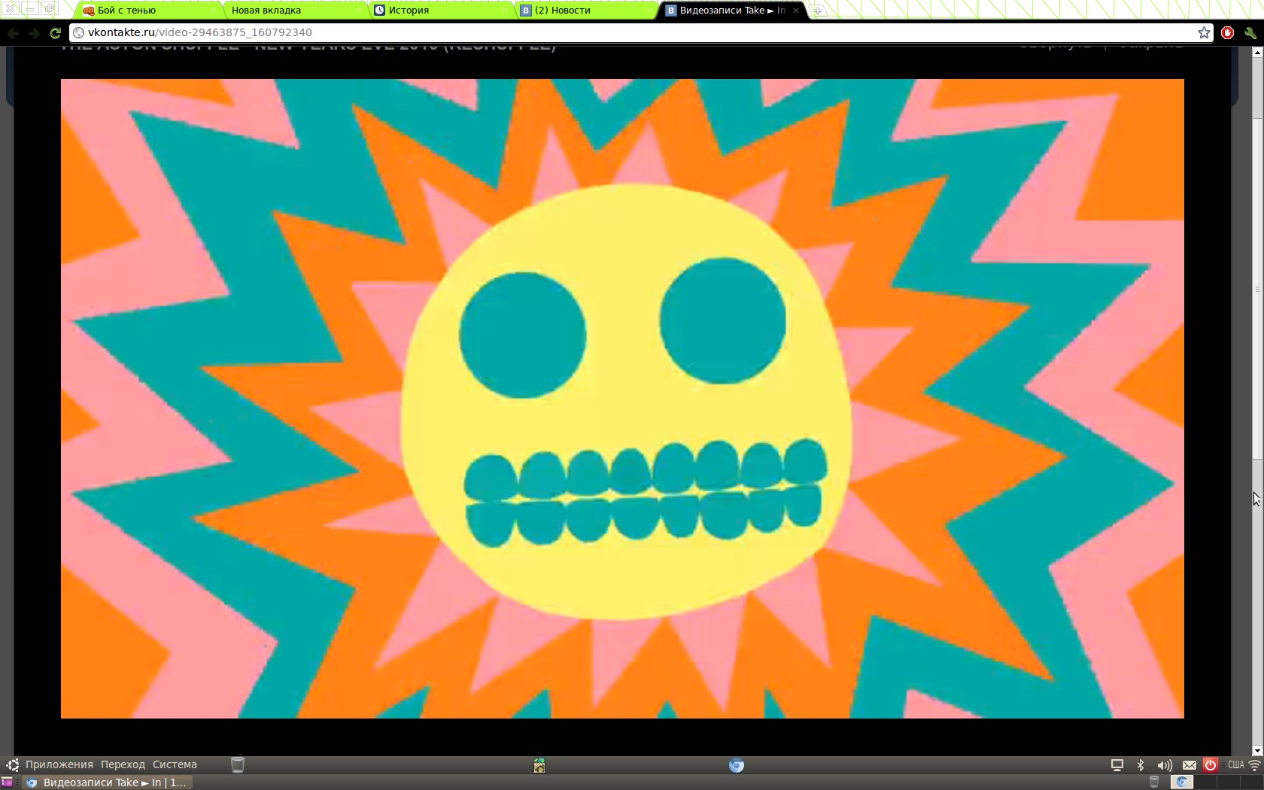Switch to the Новая вкладка tab
This screenshot has height=790, width=1264.
pos(295,10)
